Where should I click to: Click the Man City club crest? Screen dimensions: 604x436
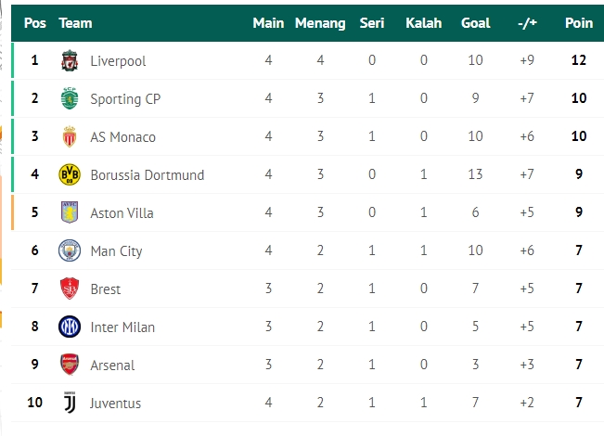[70, 250]
